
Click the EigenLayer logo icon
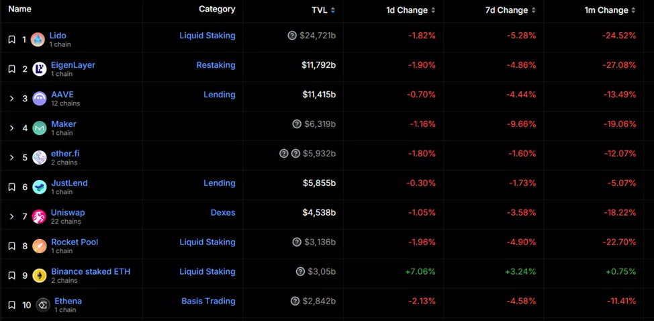point(39,69)
